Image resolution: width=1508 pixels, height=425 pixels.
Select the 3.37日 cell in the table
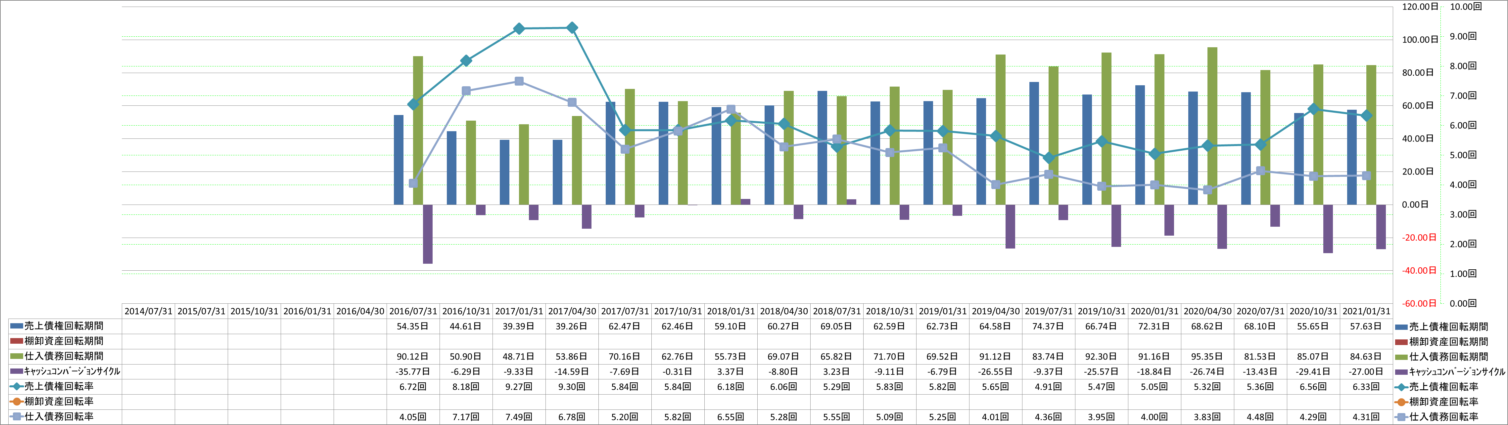[730, 371]
